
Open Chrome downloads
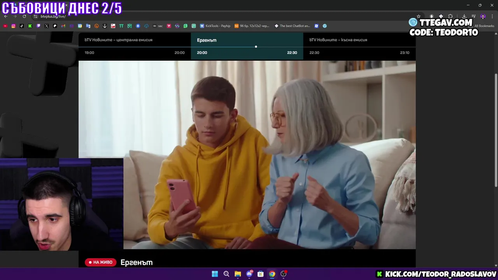tap(464, 16)
